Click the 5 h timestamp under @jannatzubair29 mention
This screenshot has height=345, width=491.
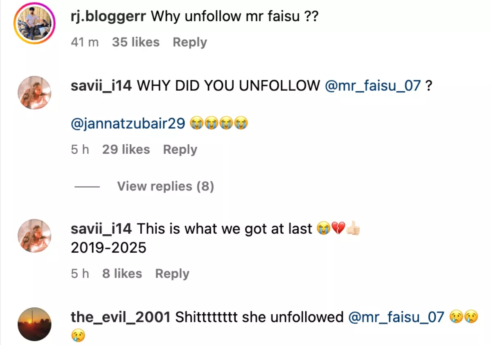coord(80,149)
